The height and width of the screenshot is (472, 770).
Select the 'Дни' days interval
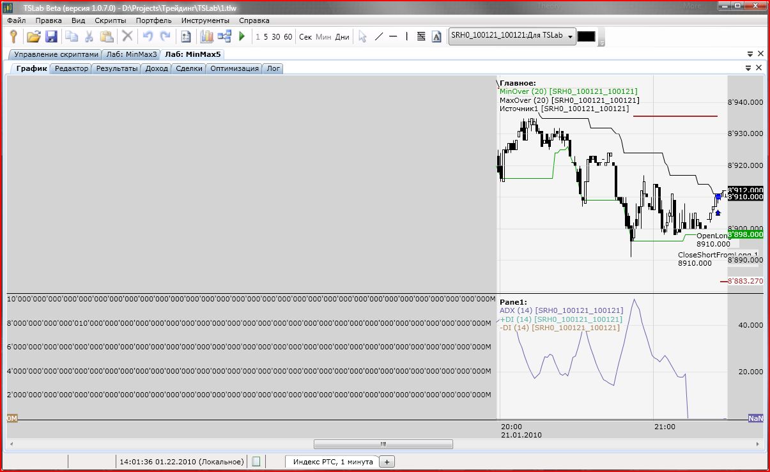[342, 37]
